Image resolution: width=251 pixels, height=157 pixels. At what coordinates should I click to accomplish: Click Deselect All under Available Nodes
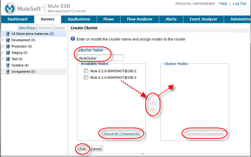point(130,134)
